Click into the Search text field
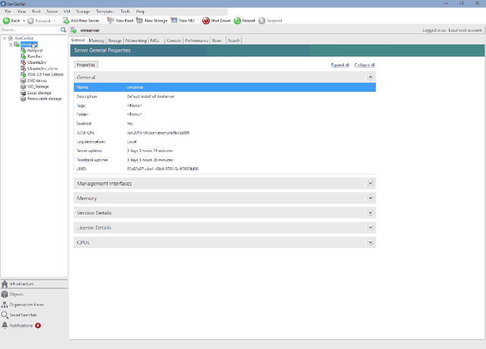486x349 pixels. 30,30
